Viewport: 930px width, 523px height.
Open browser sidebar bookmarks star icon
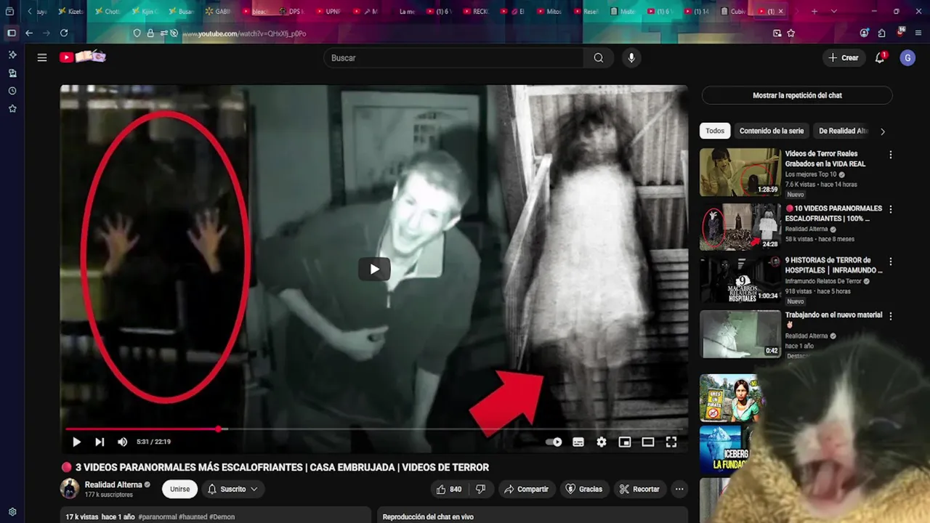pyautogui.click(x=12, y=108)
